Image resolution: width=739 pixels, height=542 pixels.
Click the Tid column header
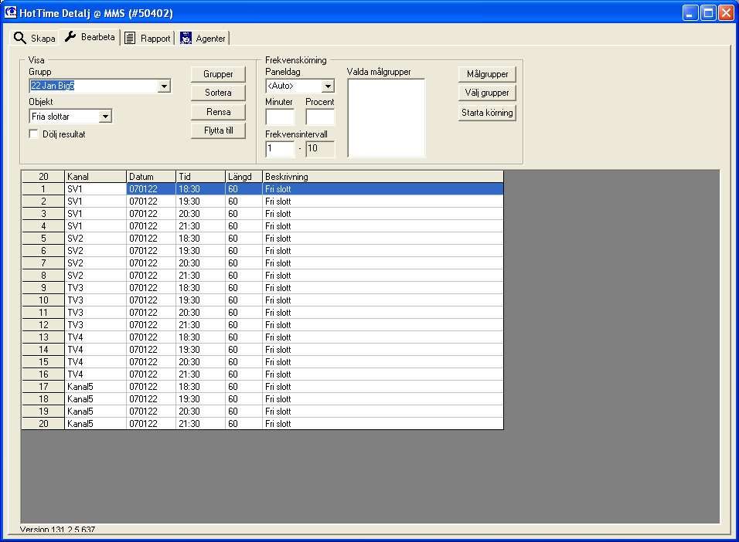coord(200,177)
